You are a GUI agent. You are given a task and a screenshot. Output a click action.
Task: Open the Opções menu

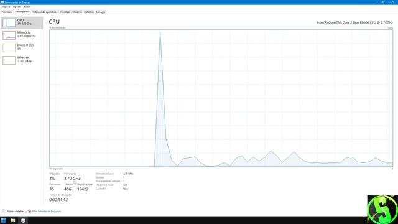(17, 7)
